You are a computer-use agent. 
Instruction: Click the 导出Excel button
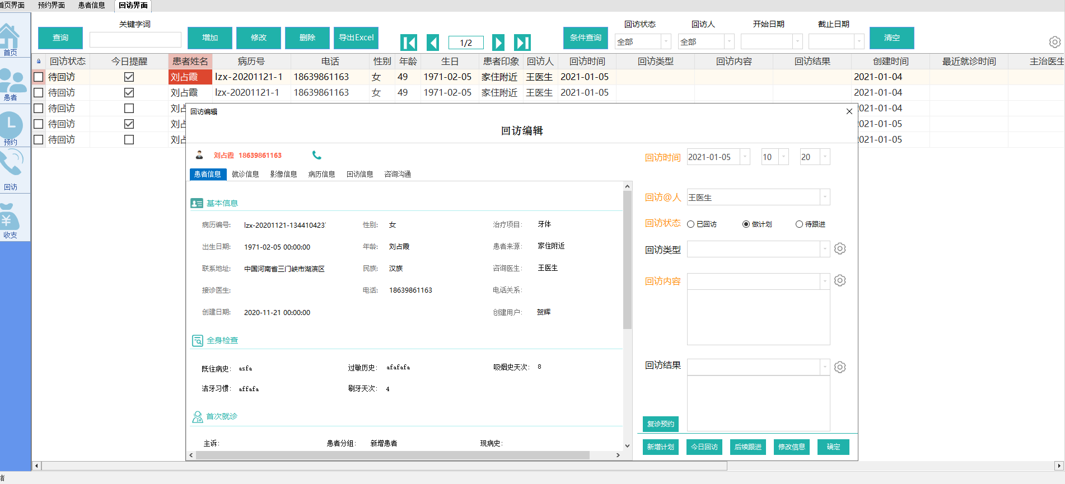(356, 37)
